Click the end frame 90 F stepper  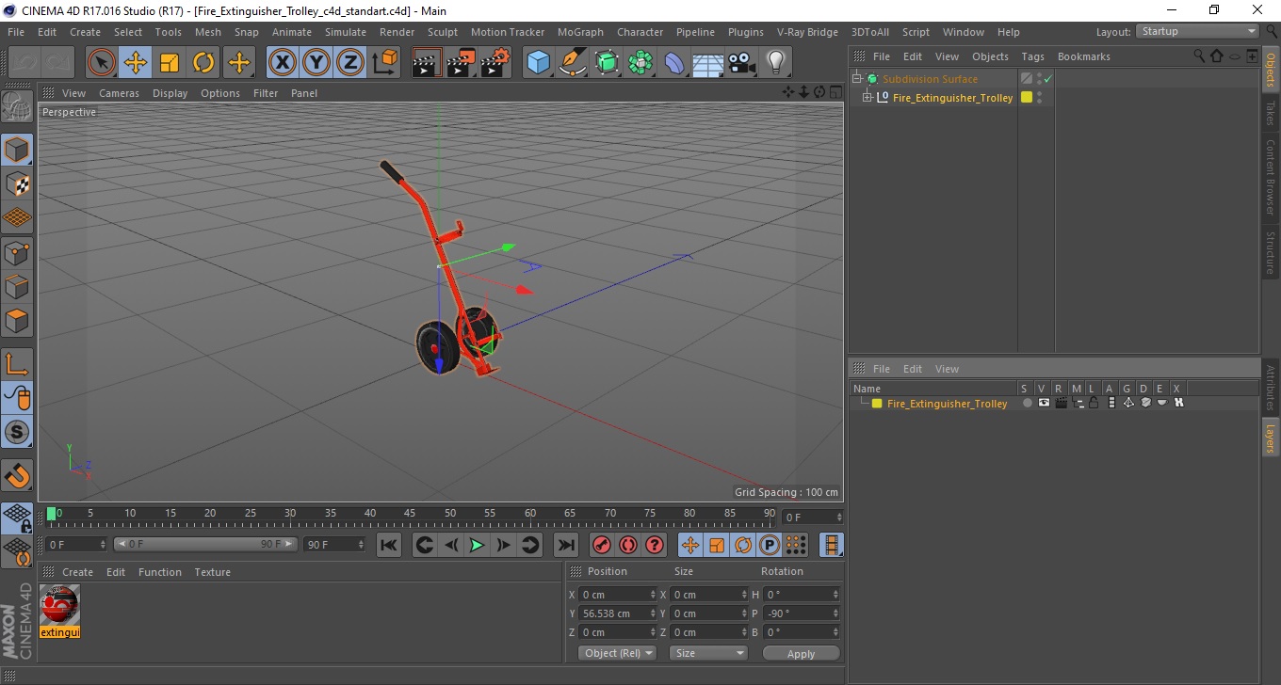click(x=361, y=545)
